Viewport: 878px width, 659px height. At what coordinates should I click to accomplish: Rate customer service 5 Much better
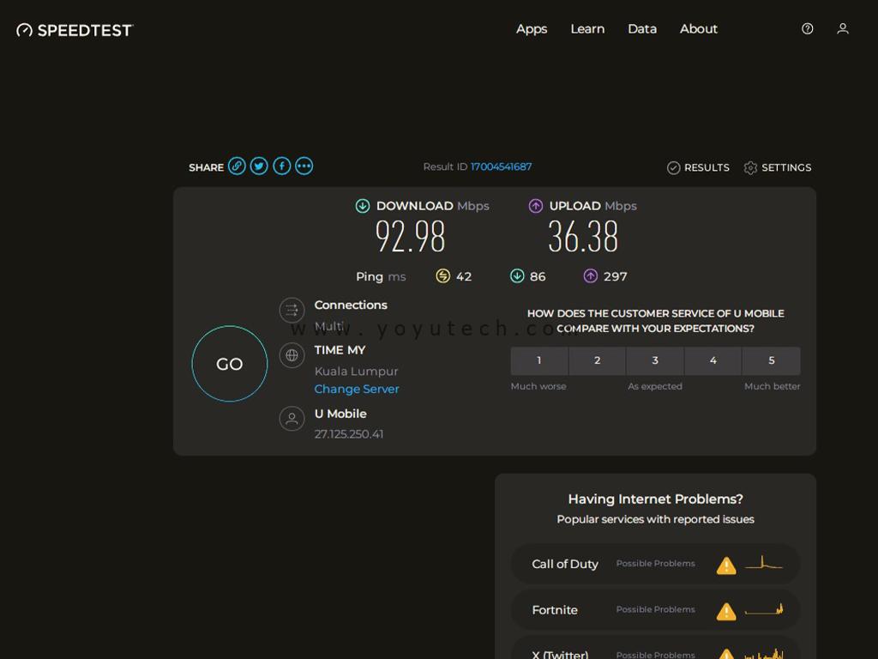(x=772, y=360)
